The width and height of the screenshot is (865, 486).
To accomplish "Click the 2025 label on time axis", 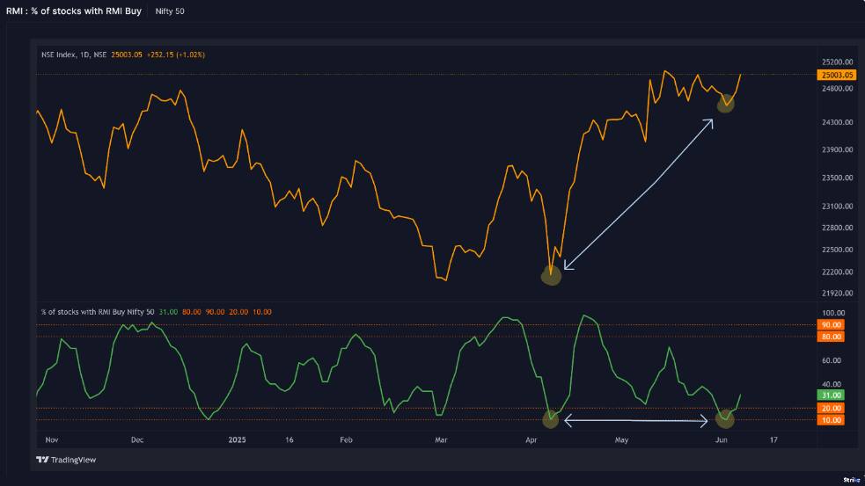I will (x=237, y=438).
